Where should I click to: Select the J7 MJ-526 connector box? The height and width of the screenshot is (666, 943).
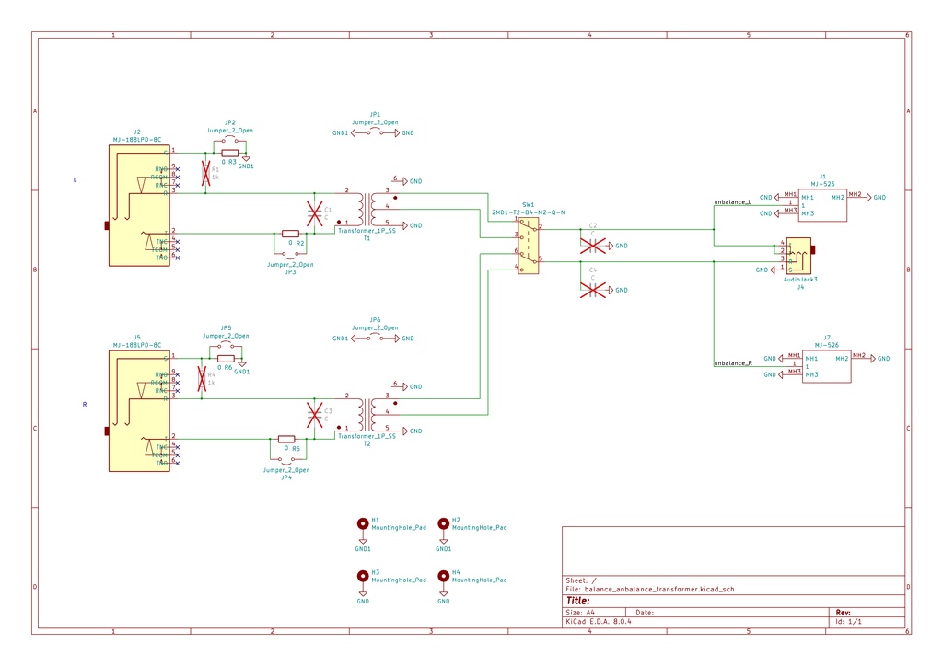click(826, 366)
